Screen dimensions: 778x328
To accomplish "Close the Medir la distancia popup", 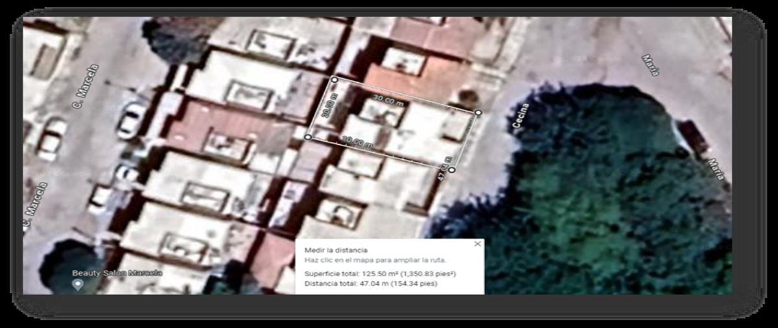I will pyautogui.click(x=478, y=244).
